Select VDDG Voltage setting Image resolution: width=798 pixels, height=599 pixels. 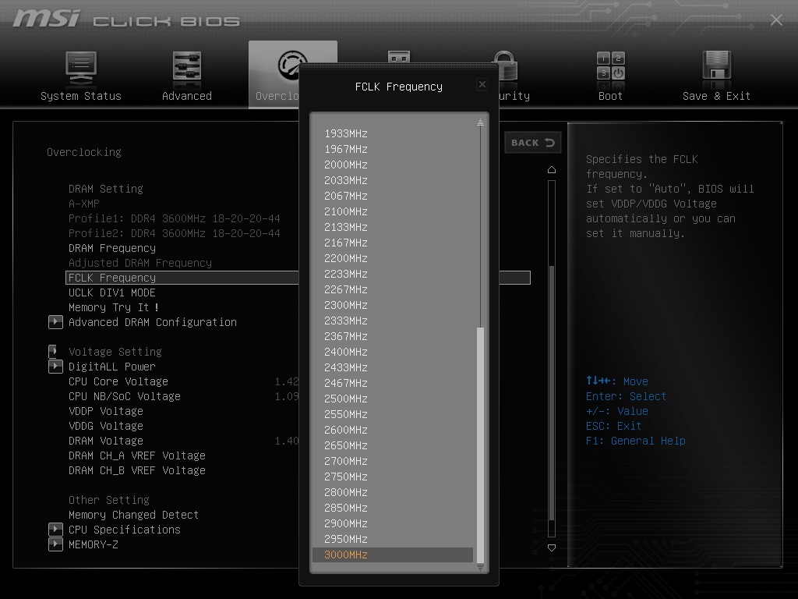click(x=106, y=425)
